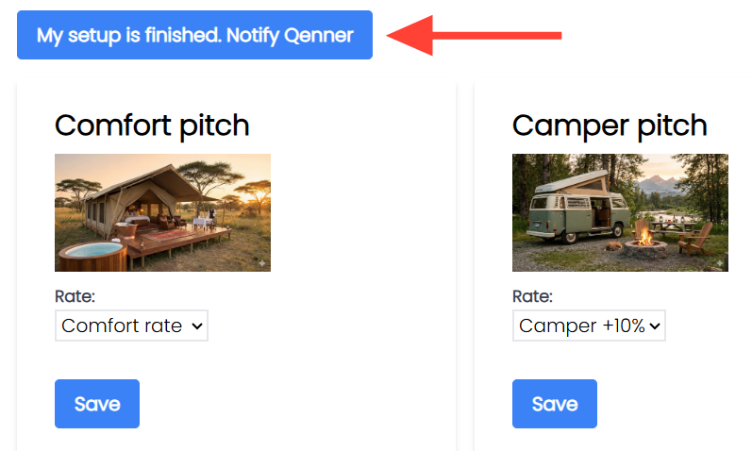Click the Rate label under the Comfort pitch image
This screenshot has height=451, width=752.
[x=75, y=296]
